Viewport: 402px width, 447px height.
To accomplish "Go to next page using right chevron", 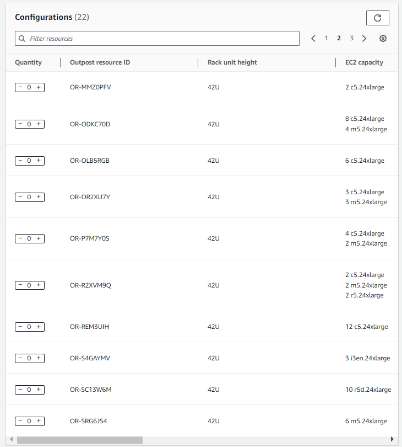I will pyautogui.click(x=364, y=39).
